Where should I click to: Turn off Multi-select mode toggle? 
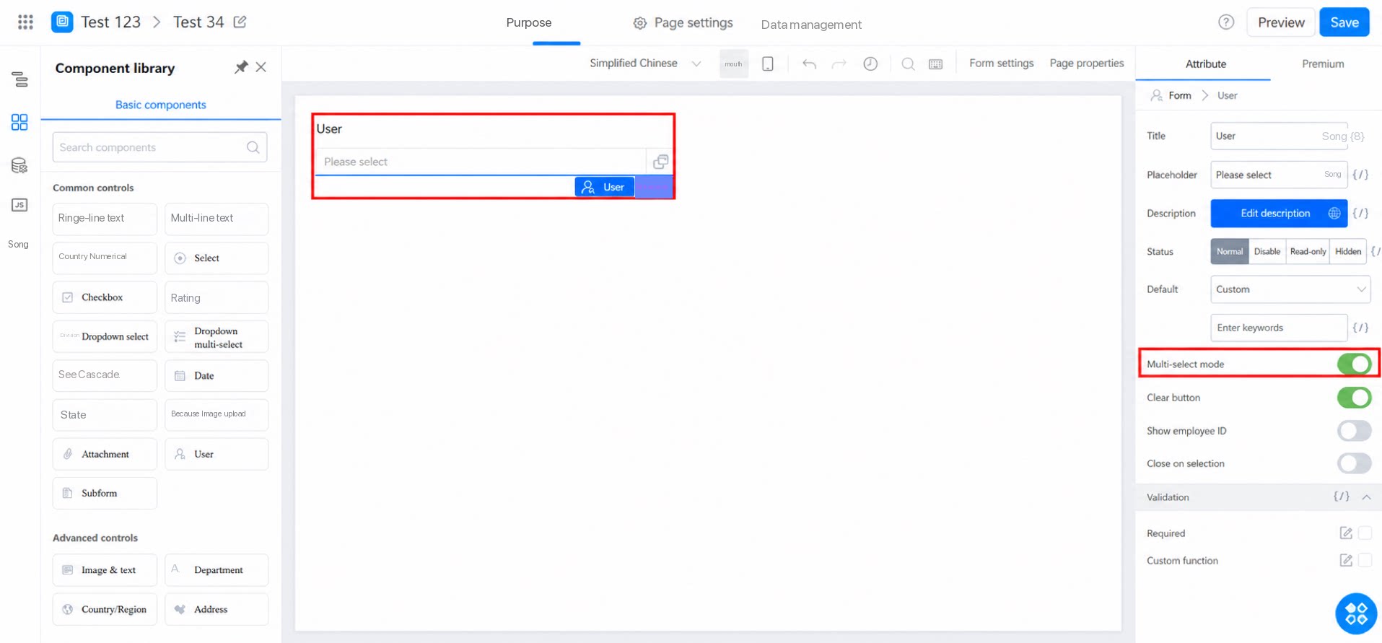[1354, 364]
